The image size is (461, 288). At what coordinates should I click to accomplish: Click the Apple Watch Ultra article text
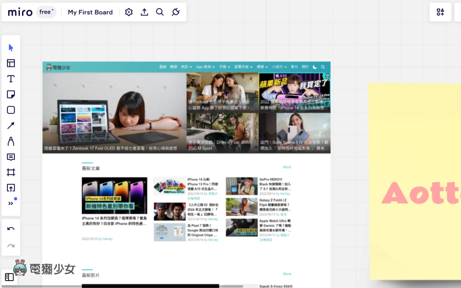pos(275,226)
